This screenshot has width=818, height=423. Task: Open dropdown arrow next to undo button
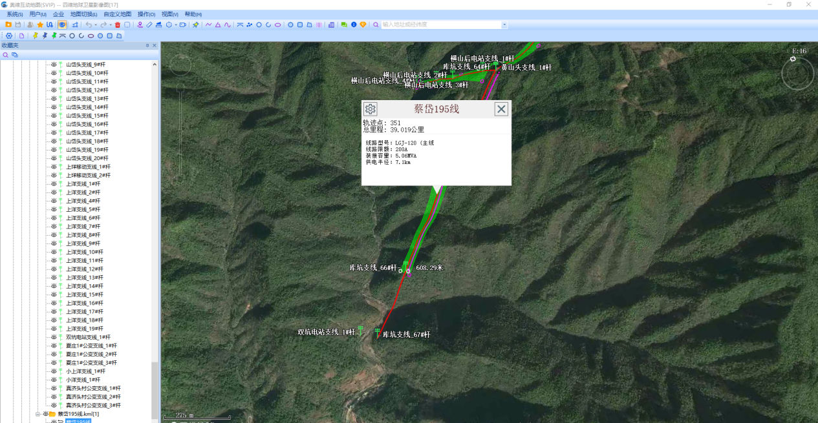(96, 25)
